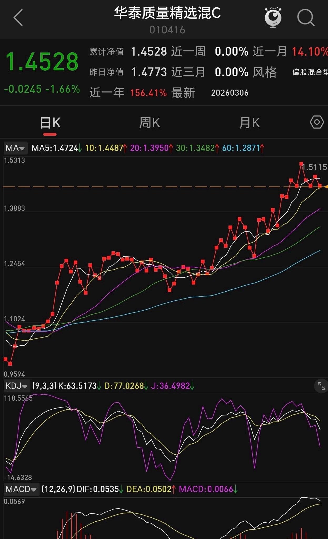
Task: Tap the MACD:0.0066 reading
Action: (x=206, y=489)
